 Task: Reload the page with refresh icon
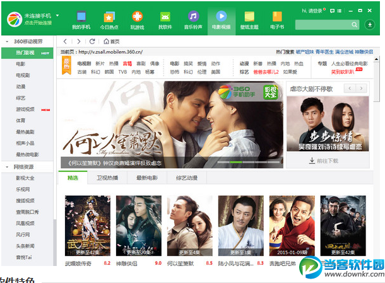[92, 42]
